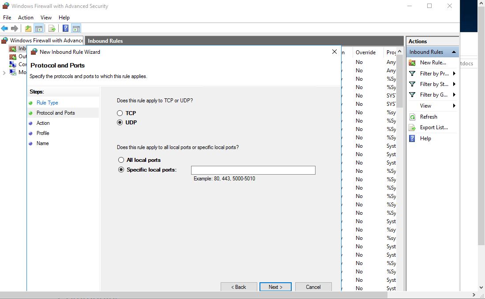Click the Export List... icon in Actions pane
The width and height of the screenshot is (485, 299).
[x=412, y=127]
